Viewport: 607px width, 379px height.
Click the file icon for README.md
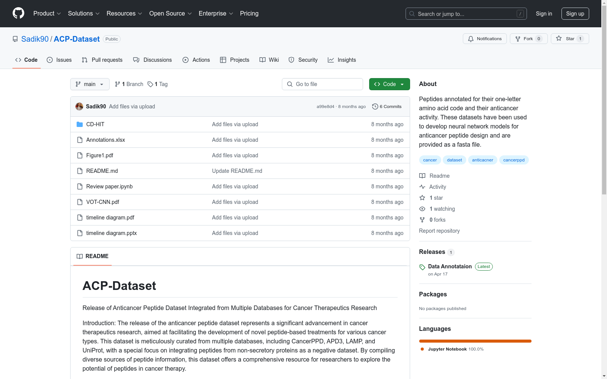click(x=80, y=171)
